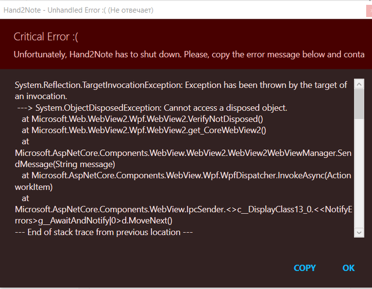
Task: Click the scrollbar down arrow of the error text
Action: pyautogui.click(x=359, y=232)
